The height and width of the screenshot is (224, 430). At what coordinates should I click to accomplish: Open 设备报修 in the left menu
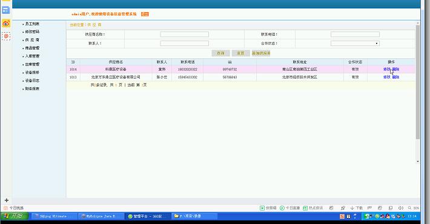(32, 73)
